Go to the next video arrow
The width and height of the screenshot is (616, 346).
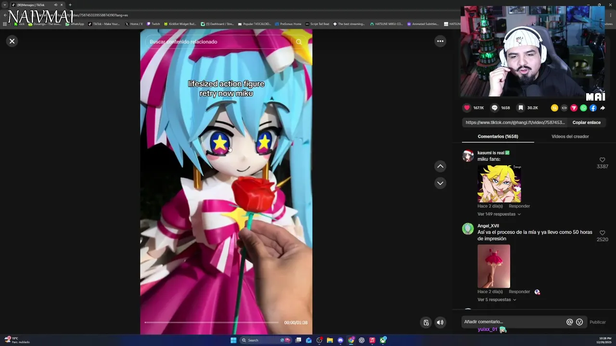click(440, 183)
